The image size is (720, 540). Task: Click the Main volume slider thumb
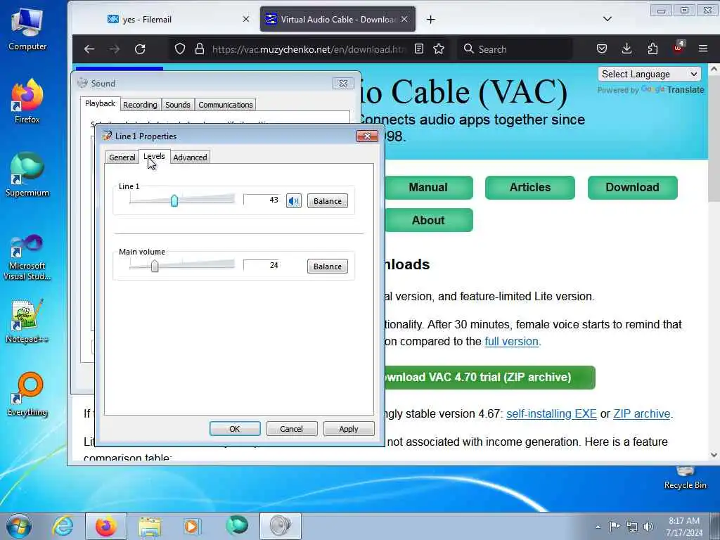(x=155, y=265)
